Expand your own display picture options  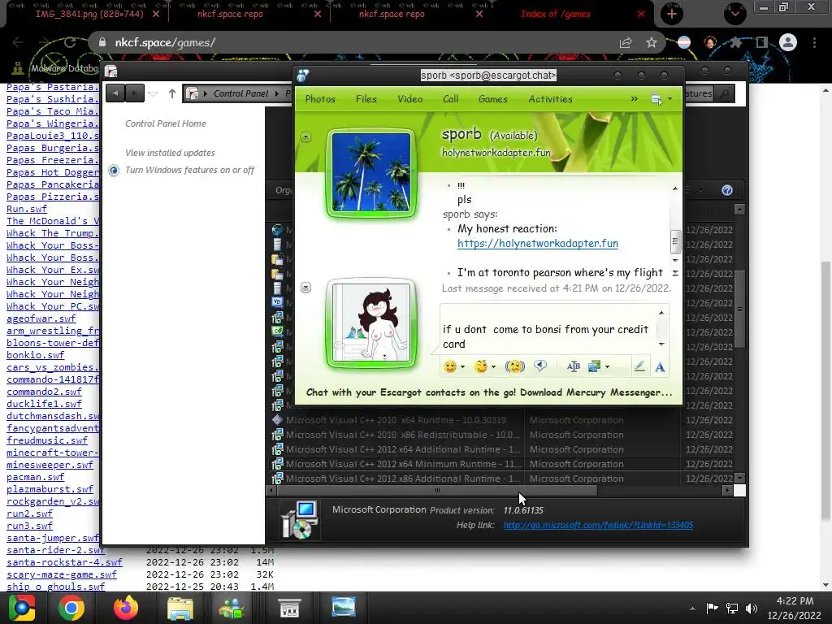click(305, 288)
